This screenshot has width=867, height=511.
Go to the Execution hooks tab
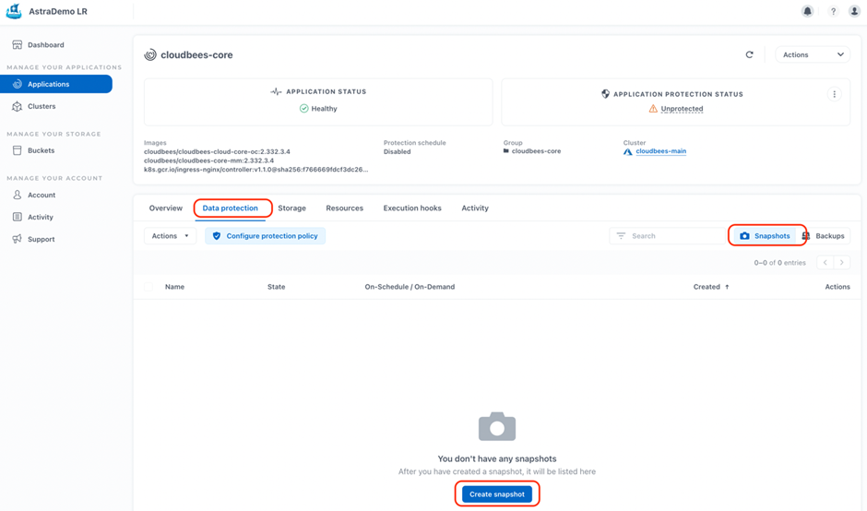point(412,208)
